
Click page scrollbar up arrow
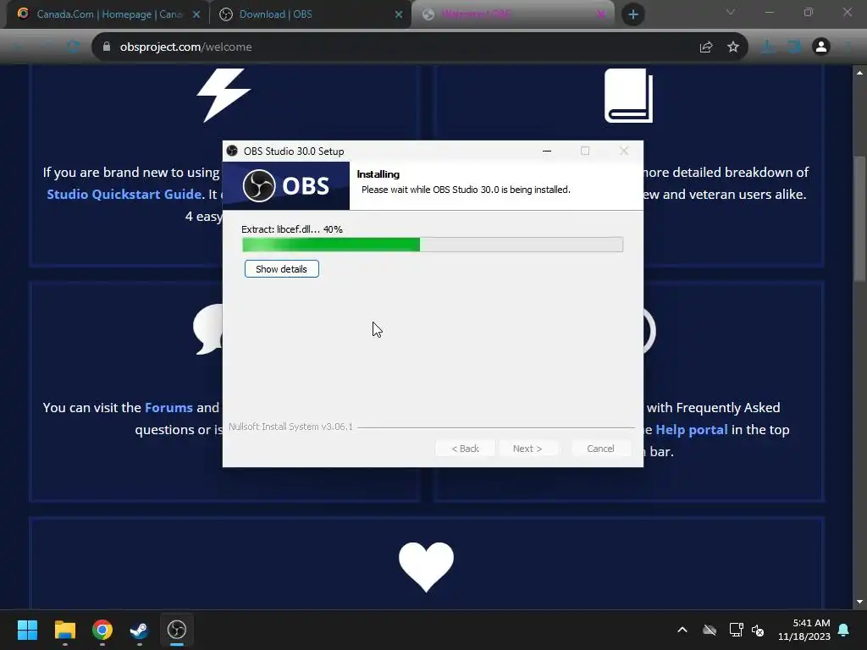pos(859,73)
